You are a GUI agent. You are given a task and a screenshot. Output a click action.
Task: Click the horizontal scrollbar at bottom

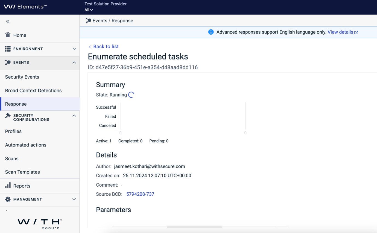[x=194, y=227]
